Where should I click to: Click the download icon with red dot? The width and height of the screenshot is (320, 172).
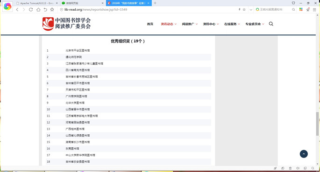pos(308,9)
